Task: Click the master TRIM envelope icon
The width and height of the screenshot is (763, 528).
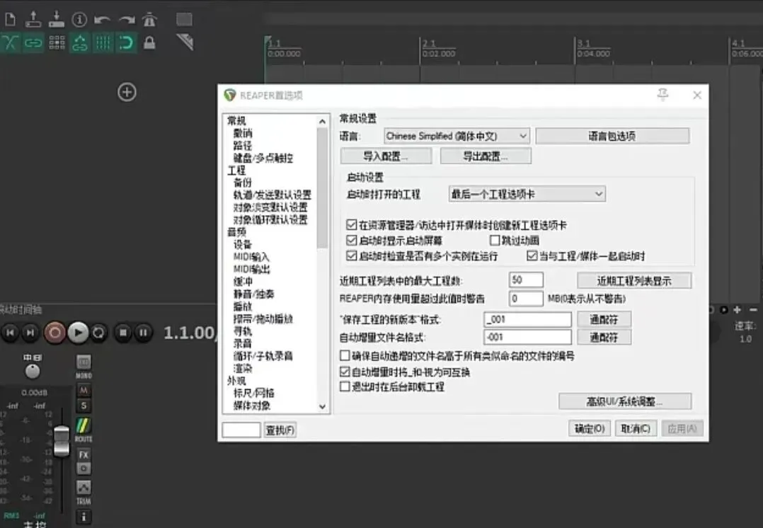Action: [x=84, y=487]
